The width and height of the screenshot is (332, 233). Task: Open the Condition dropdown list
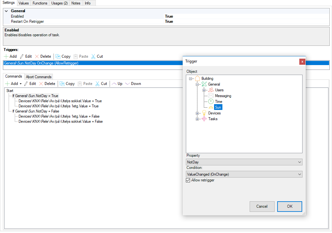[x=244, y=174]
